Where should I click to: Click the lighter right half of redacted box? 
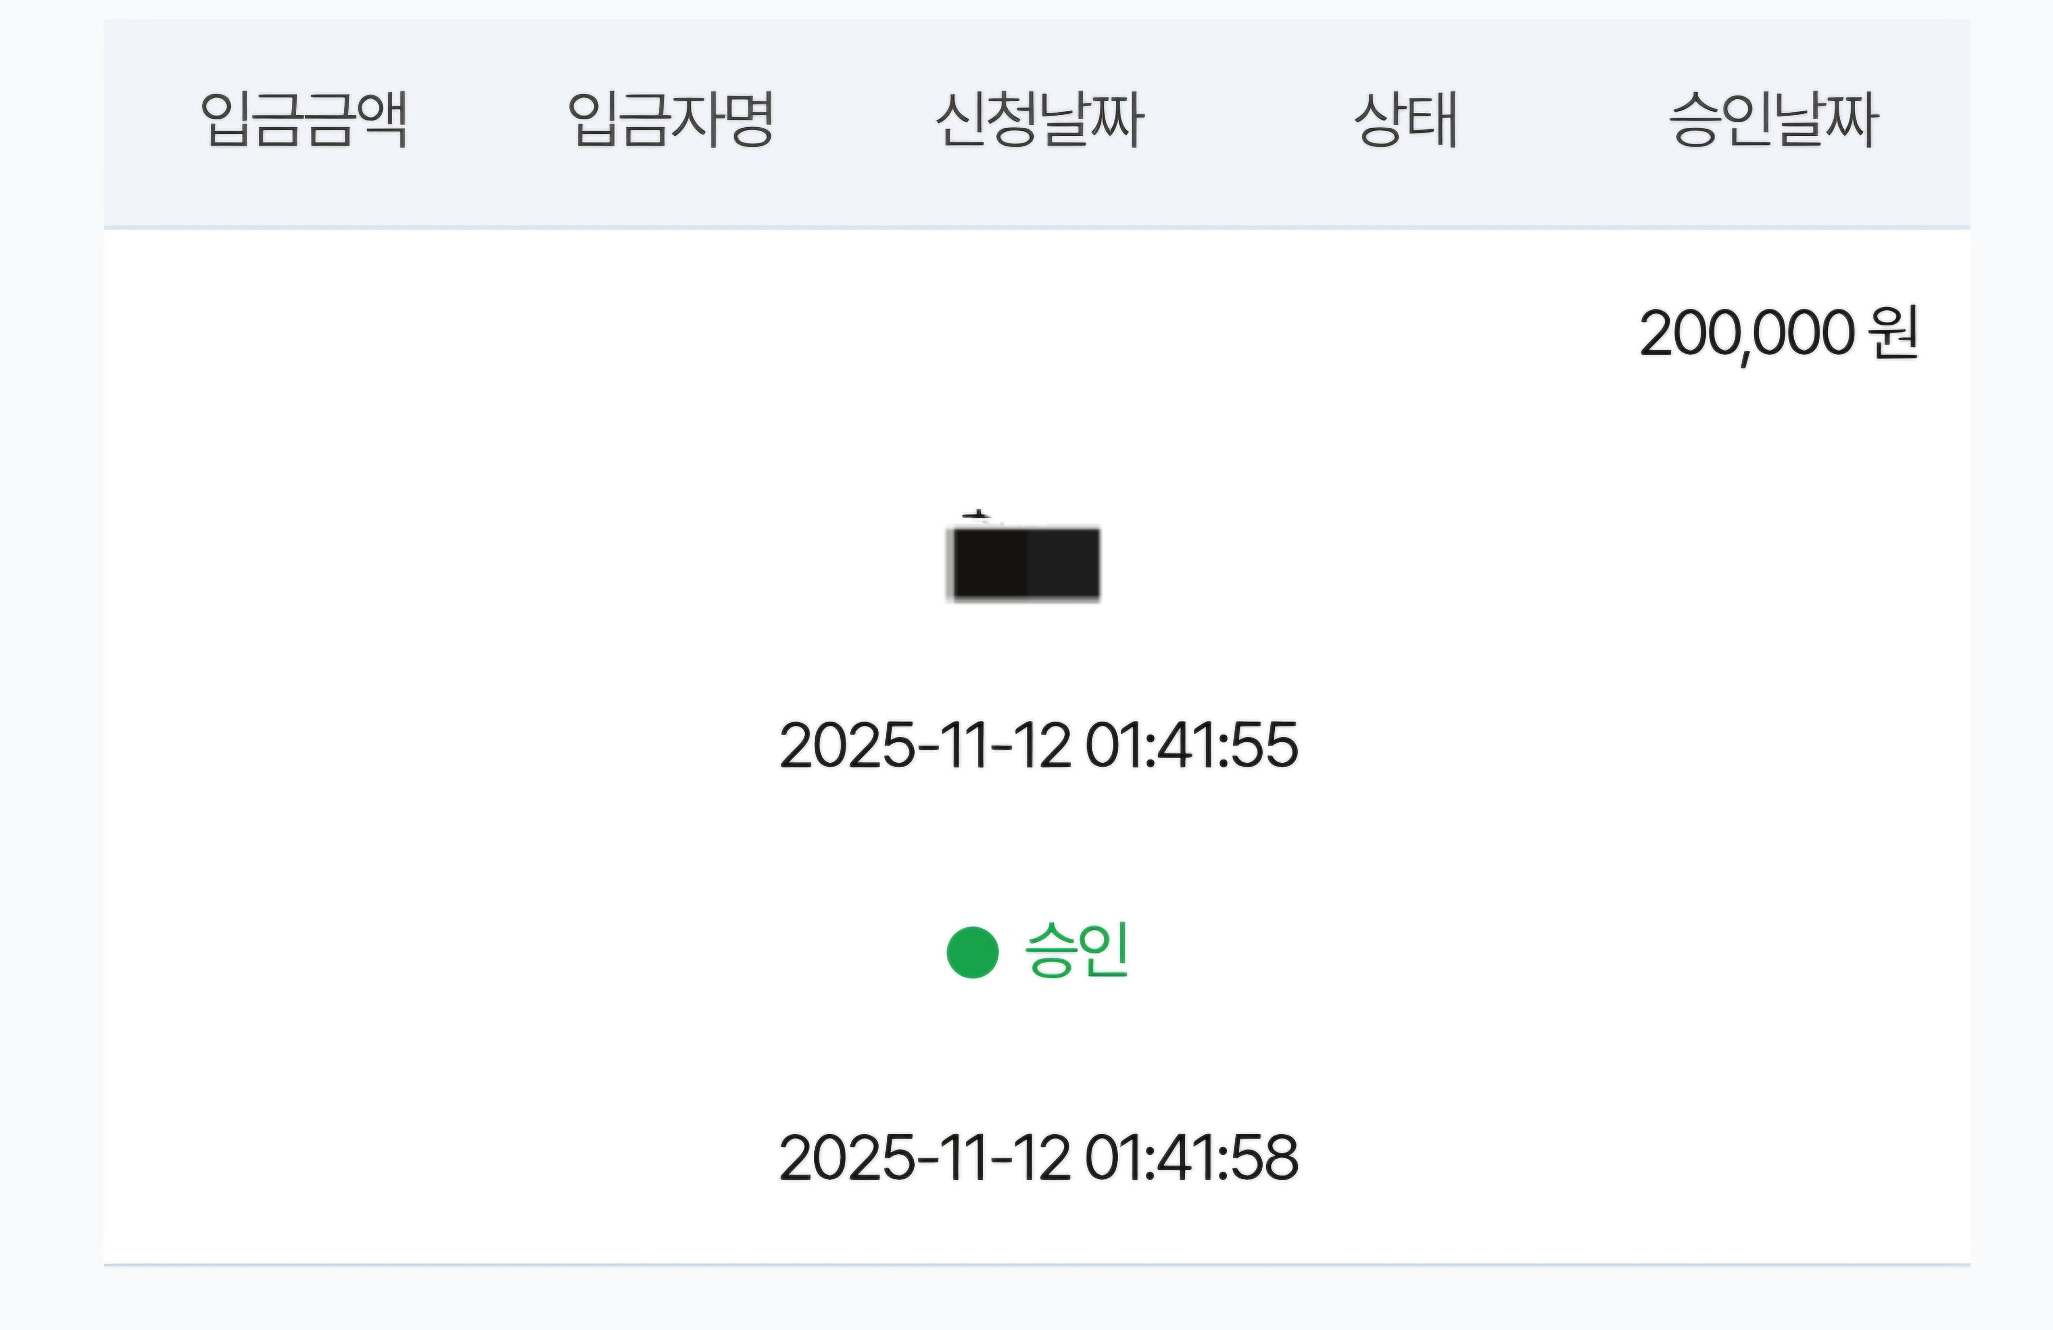click(x=1063, y=564)
